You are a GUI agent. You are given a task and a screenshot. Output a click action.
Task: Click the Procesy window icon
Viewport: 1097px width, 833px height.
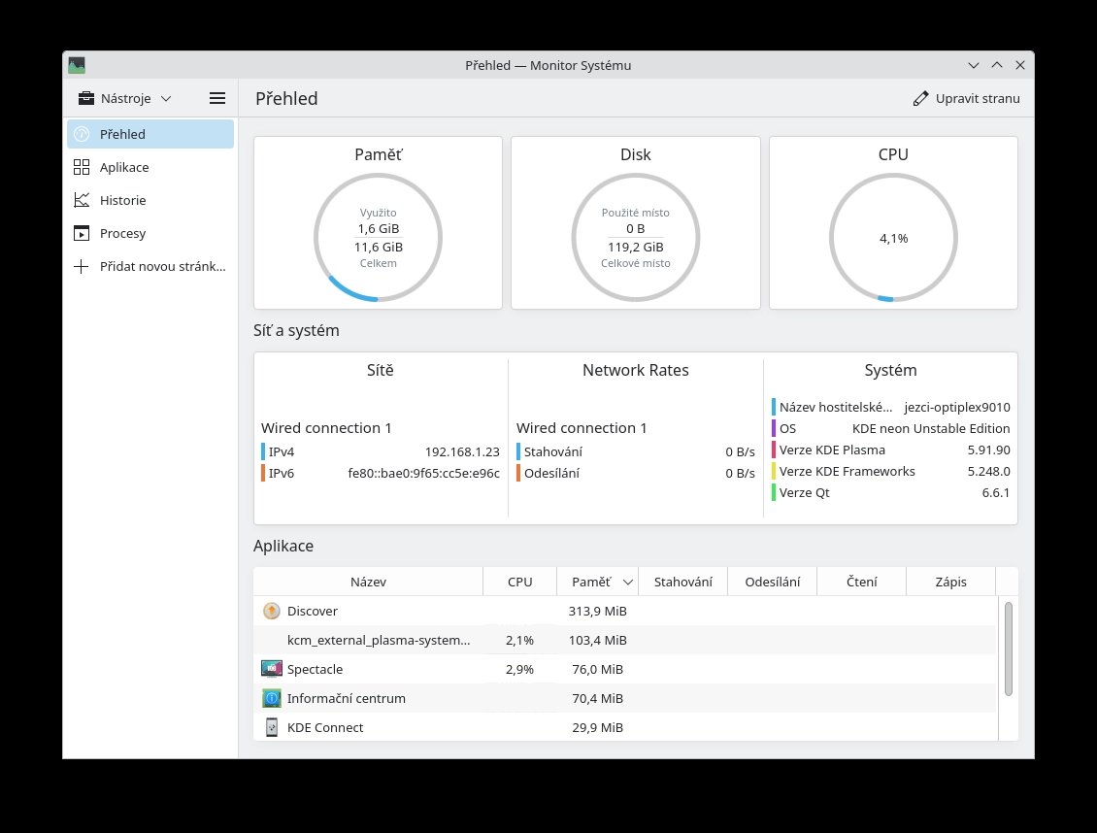(x=82, y=233)
